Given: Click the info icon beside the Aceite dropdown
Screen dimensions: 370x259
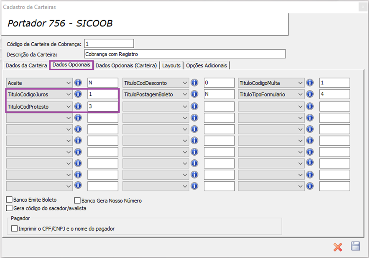Looking at the screenshot, I should (x=78, y=82).
